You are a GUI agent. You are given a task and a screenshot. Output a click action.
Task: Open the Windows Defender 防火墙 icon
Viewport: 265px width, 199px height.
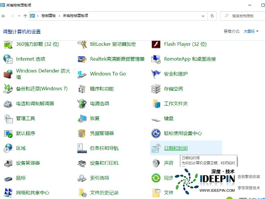click(x=8, y=74)
